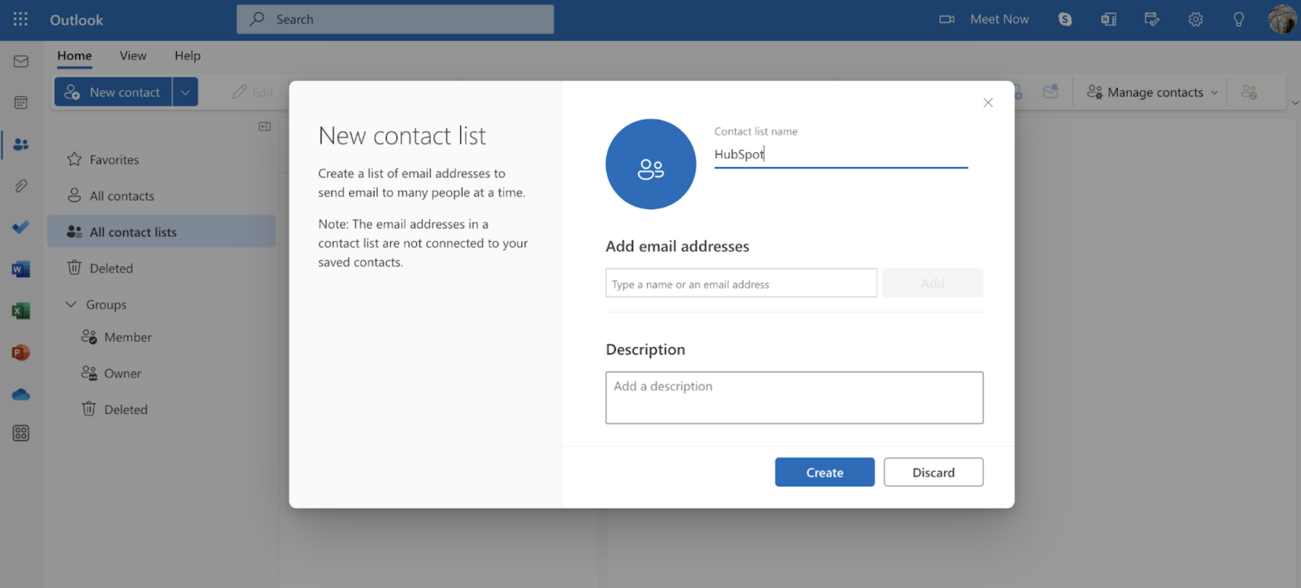Switch to the View tab

pyautogui.click(x=133, y=56)
